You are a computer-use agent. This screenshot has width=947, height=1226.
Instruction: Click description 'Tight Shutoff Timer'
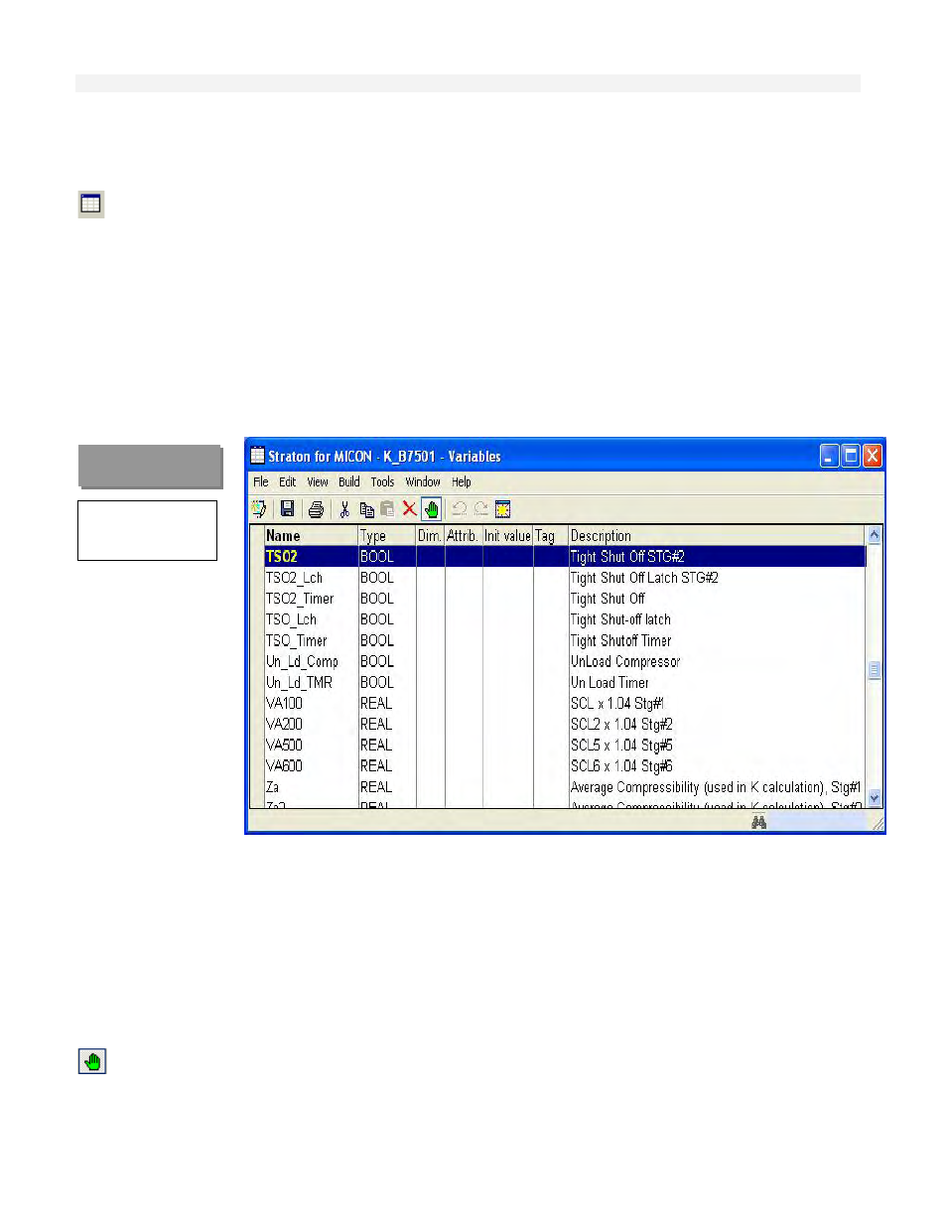(620, 640)
